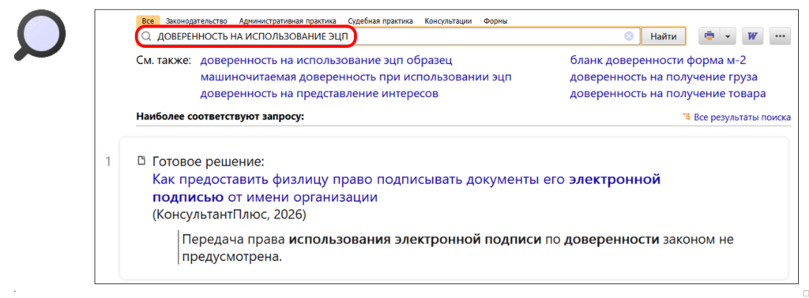Click the tree icon beside Все результаты поиска

point(687,117)
